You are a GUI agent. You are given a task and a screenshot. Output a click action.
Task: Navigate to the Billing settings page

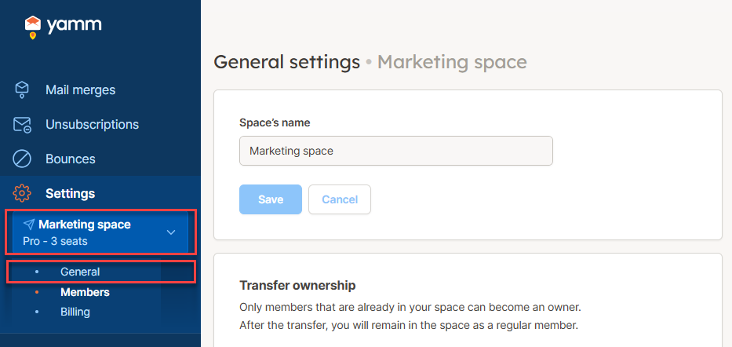tap(75, 312)
